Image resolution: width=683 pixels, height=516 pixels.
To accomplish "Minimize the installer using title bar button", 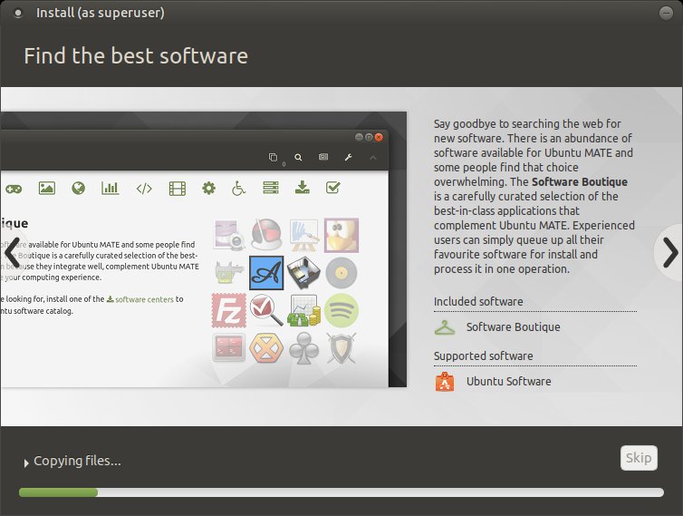I will [x=666, y=13].
